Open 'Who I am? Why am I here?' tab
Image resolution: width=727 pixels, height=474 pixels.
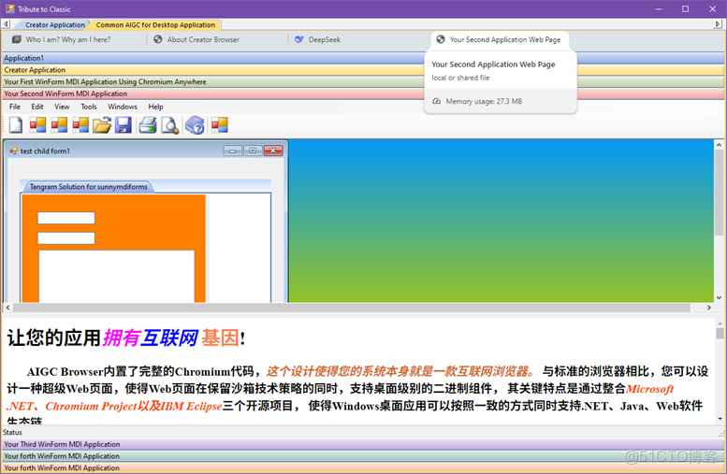(x=68, y=40)
